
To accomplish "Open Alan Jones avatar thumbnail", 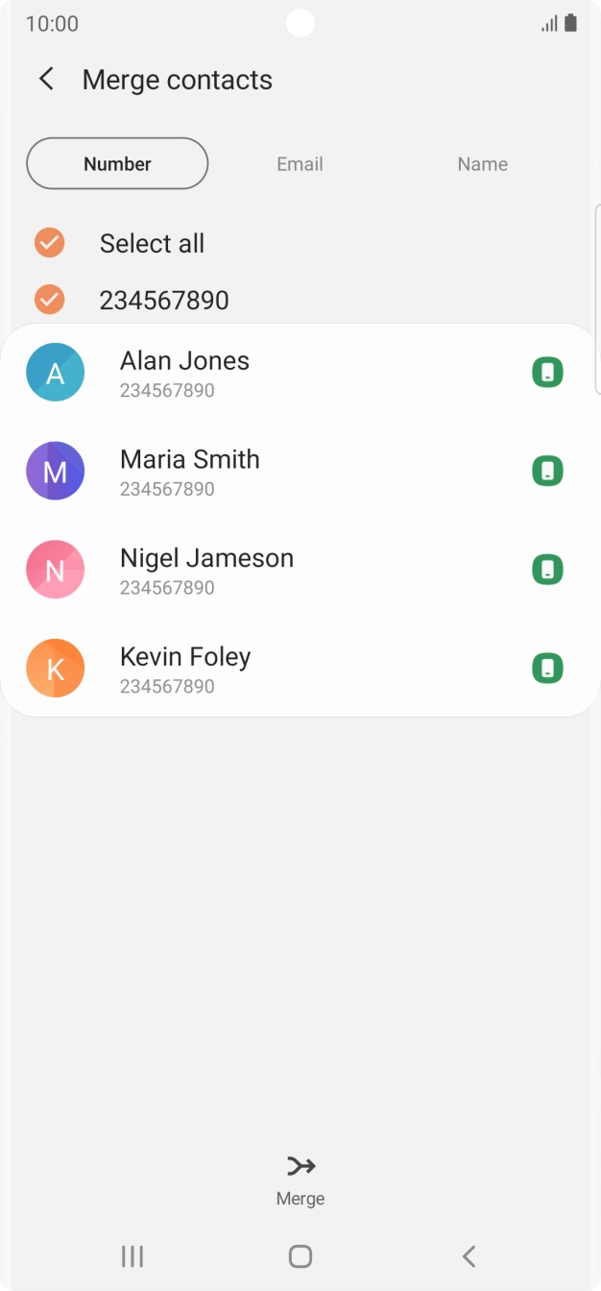I will click(x=56, y=373).
